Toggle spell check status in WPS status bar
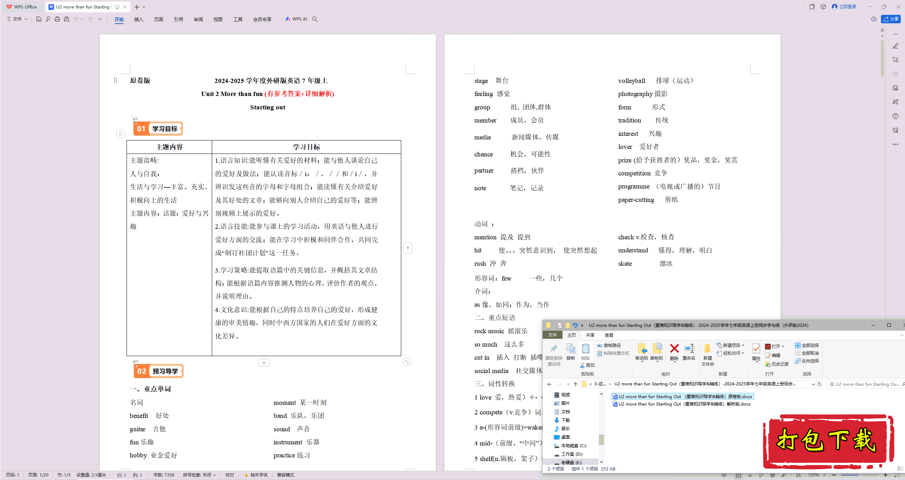This screenshot has width=905, height=480. click(199, 475)
